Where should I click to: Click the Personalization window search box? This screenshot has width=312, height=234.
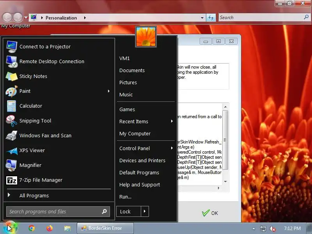pyautogui.click(x=264, y=18)
